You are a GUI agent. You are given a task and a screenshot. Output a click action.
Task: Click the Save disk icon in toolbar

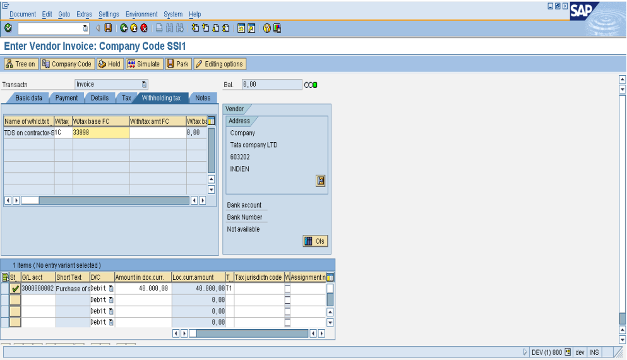[108, 28]
